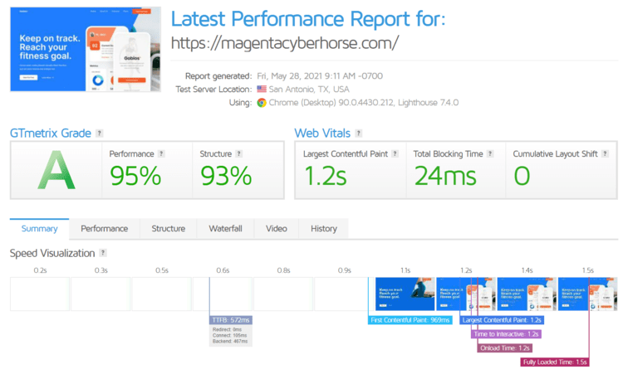Click the Largest Contentful Paint 1.2s marker label

(x=502, y=320)
